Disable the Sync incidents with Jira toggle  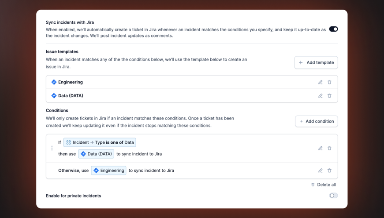pyautogui.click(x=333, y=29)
